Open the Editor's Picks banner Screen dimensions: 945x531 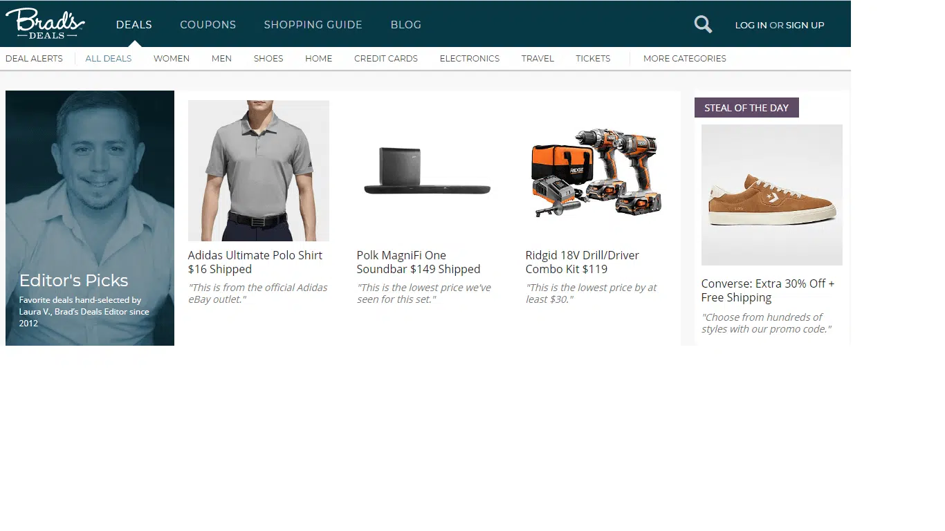90,218
